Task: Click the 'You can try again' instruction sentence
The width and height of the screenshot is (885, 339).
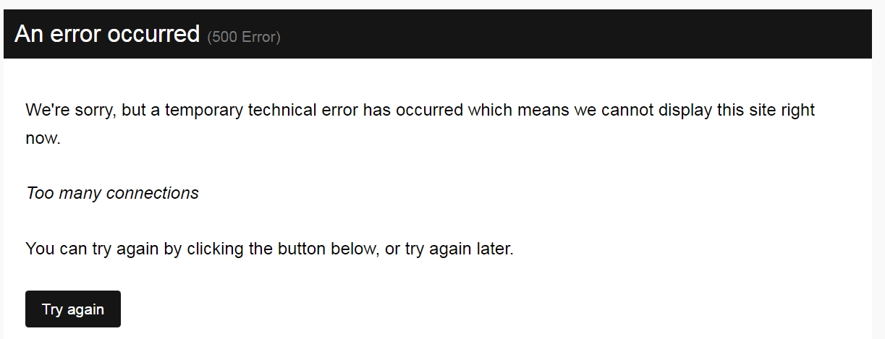Action: 269,249
